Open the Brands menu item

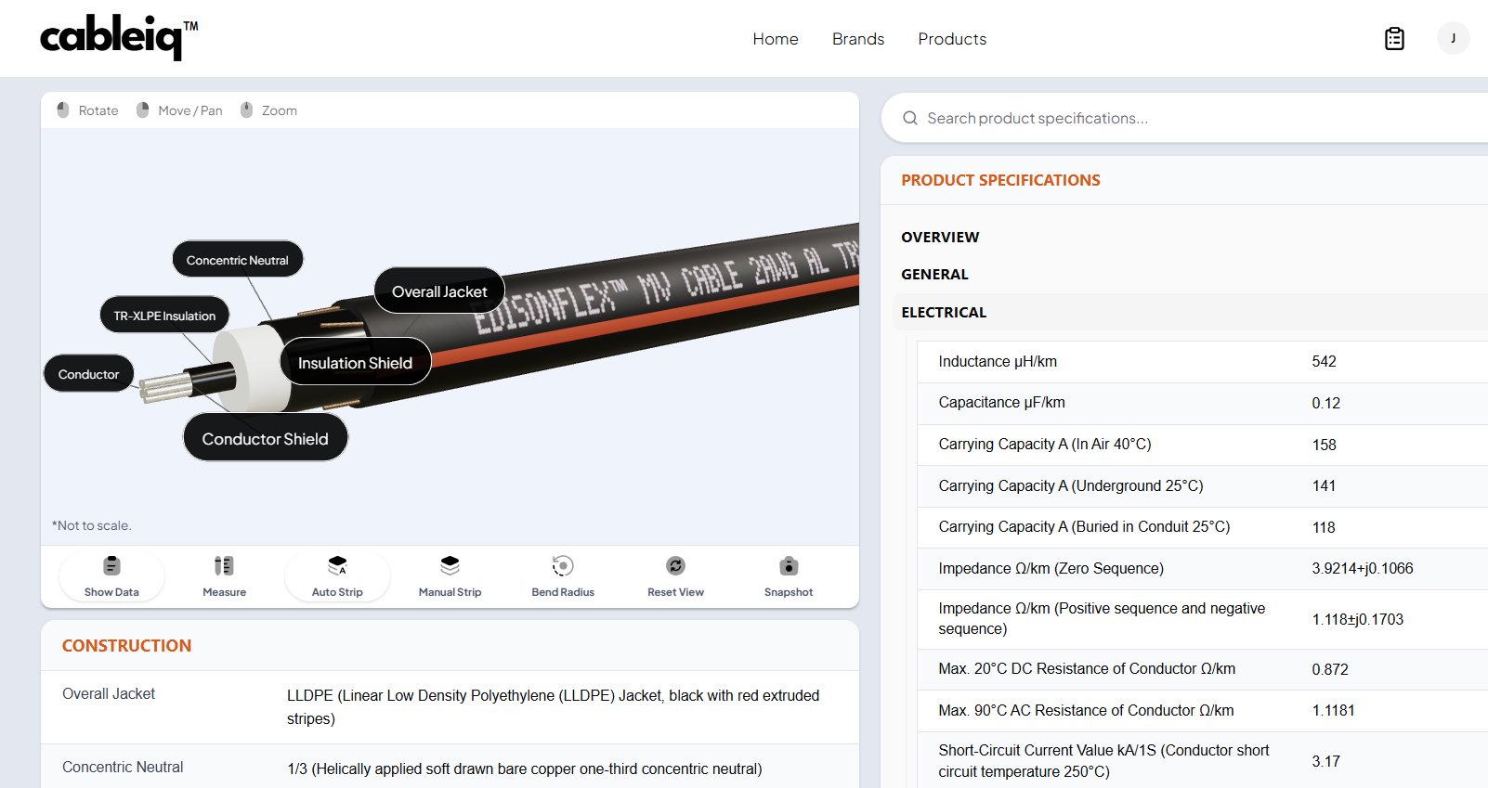coord(858,39)
